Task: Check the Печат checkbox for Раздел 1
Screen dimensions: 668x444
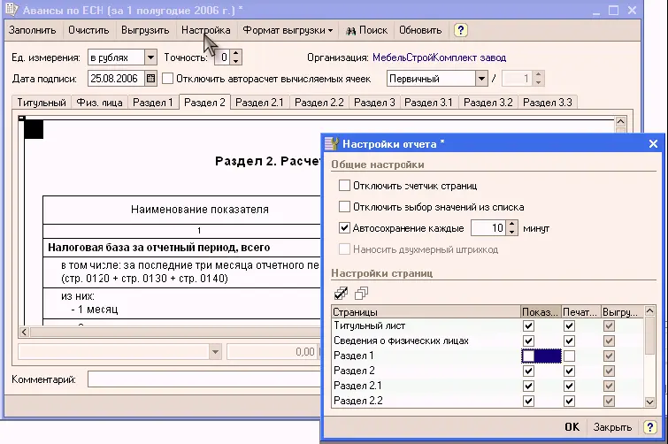Action: pyautogui.click(x=569, y=356)
